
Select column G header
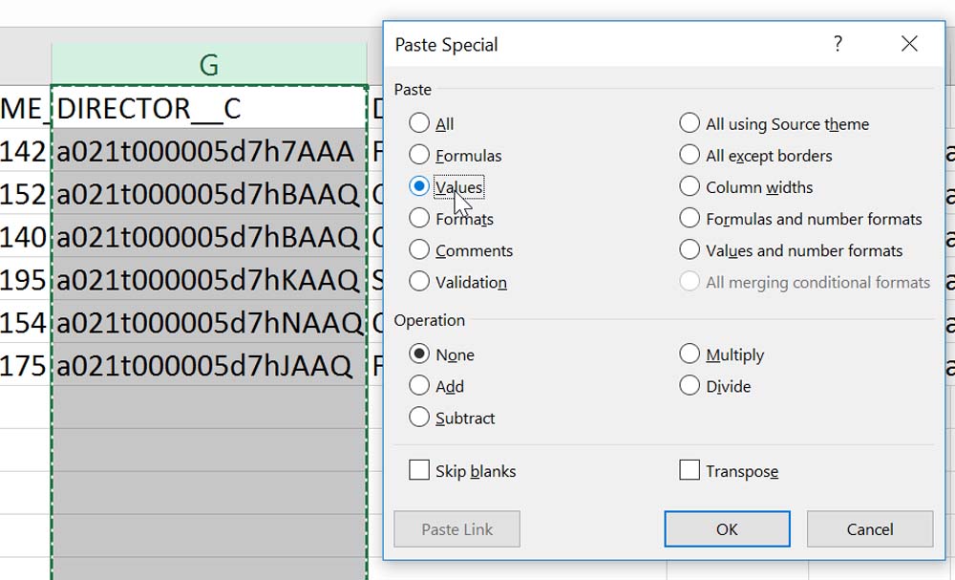point(209,65)
